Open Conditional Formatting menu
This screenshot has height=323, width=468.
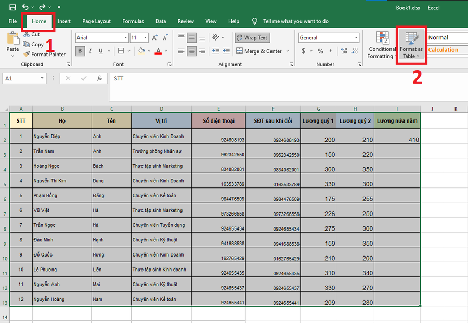pos(382,45)
